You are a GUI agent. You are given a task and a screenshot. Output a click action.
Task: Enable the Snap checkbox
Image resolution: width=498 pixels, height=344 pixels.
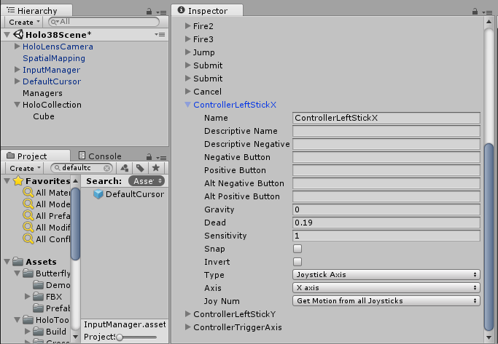click(x=297, y=249)
